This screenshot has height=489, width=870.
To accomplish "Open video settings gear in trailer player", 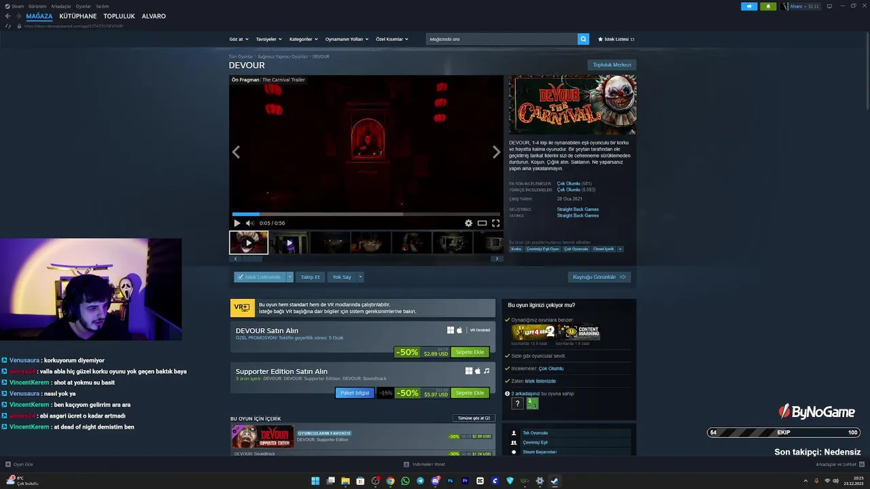I will click(468, 223).
